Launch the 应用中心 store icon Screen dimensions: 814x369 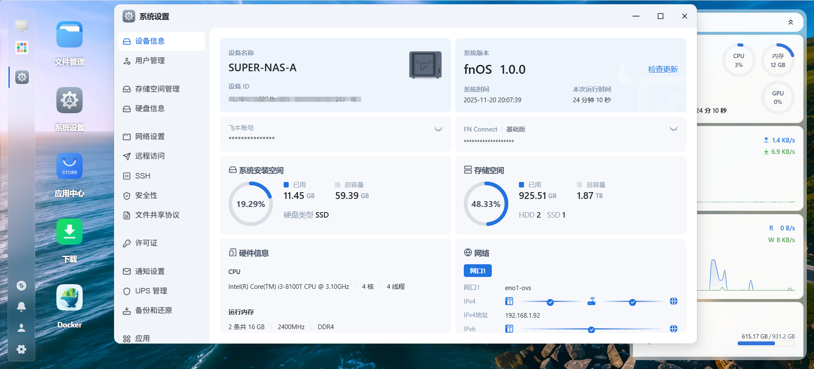coord(70,166)
